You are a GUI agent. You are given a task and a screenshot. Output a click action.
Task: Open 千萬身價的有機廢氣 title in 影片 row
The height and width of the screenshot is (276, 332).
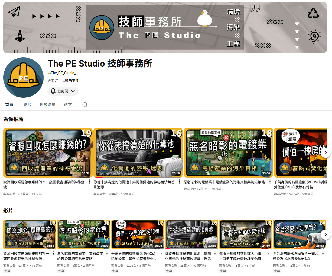click(134, 256)
